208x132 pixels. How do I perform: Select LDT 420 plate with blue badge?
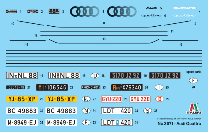point(117,122)
